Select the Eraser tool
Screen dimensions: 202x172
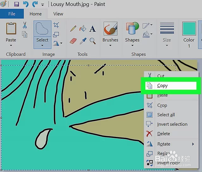coord(73,41)
